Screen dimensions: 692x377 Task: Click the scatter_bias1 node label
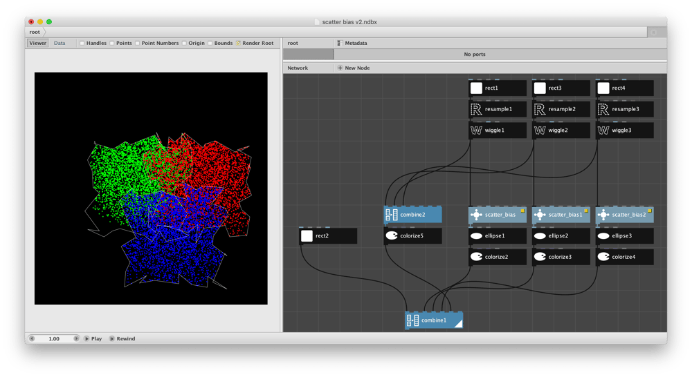coord(565,215)
